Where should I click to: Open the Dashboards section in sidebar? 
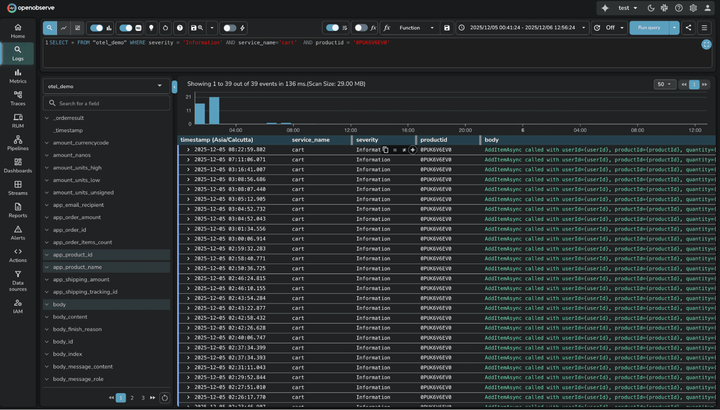point(18,165)
